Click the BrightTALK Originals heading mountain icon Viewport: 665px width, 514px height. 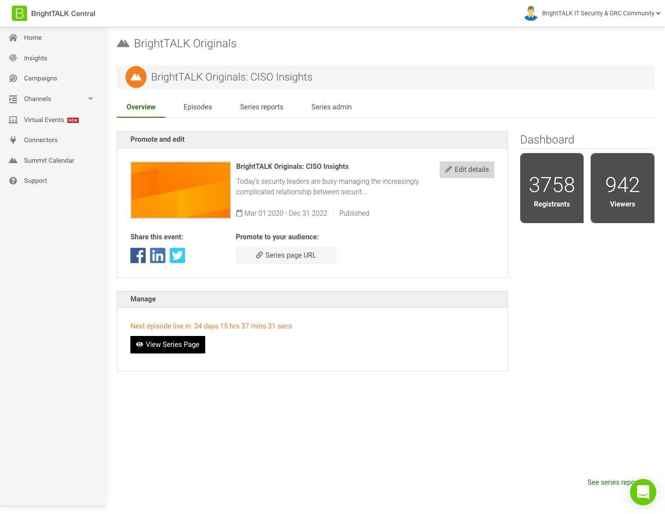point(123,43)
